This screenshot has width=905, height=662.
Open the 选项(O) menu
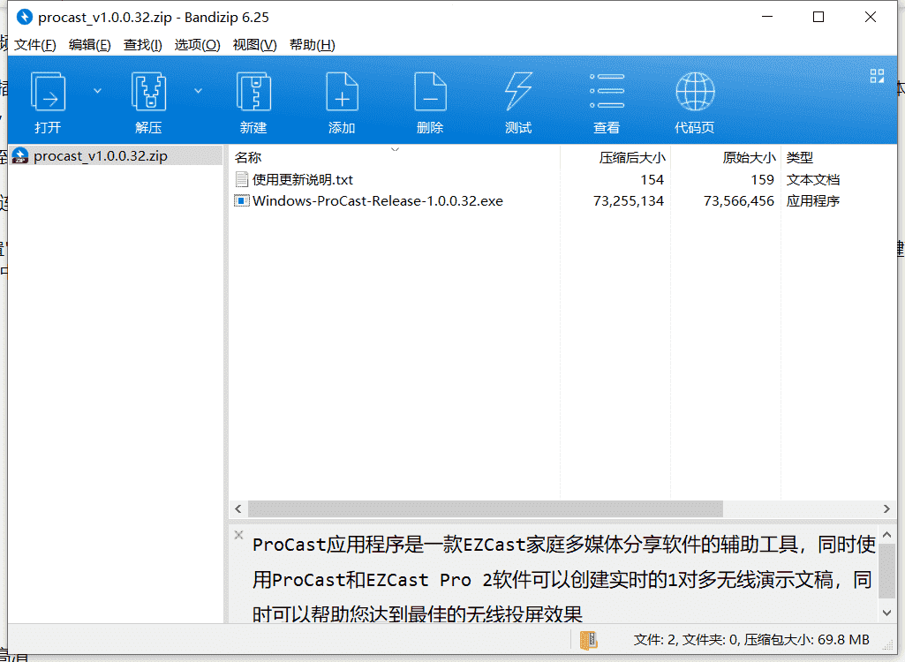pos(197,45)
